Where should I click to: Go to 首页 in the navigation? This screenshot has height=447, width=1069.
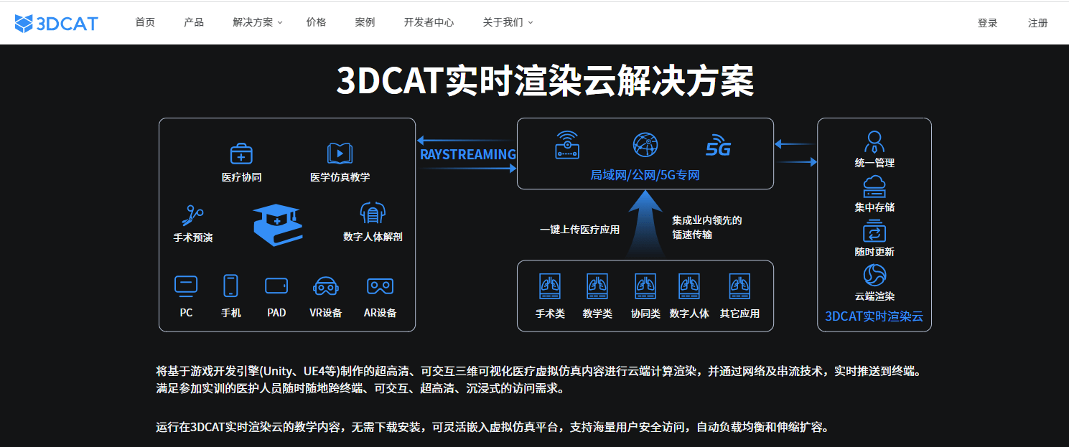pos(145,22)
